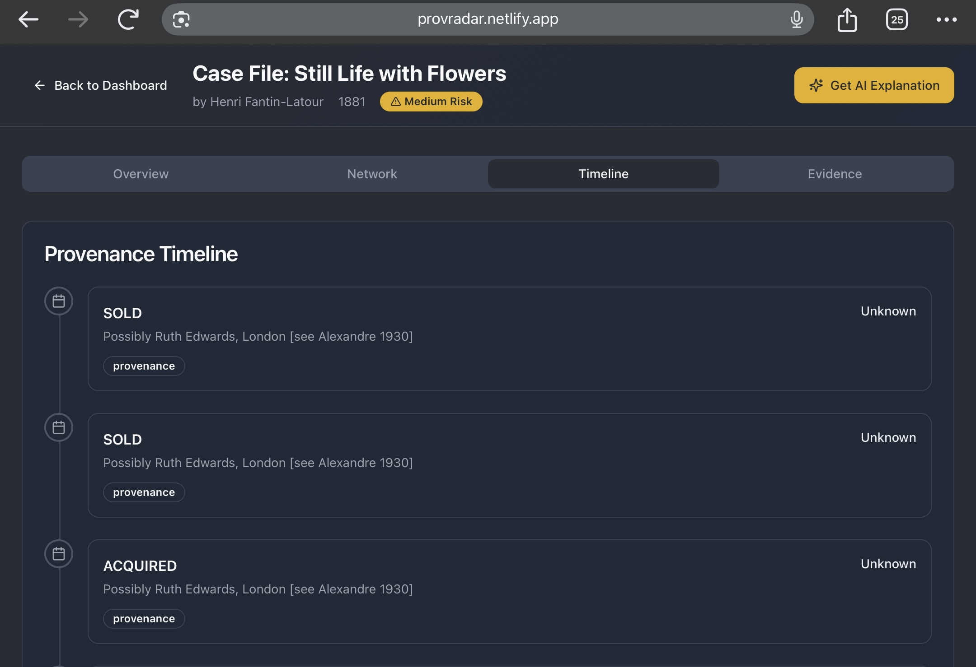Click the browser back arrow
Viewport: 976px width, 667px height.
coord(28,19)
